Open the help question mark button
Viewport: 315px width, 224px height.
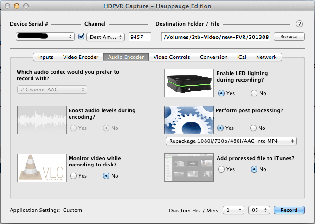tap(299, 24)
